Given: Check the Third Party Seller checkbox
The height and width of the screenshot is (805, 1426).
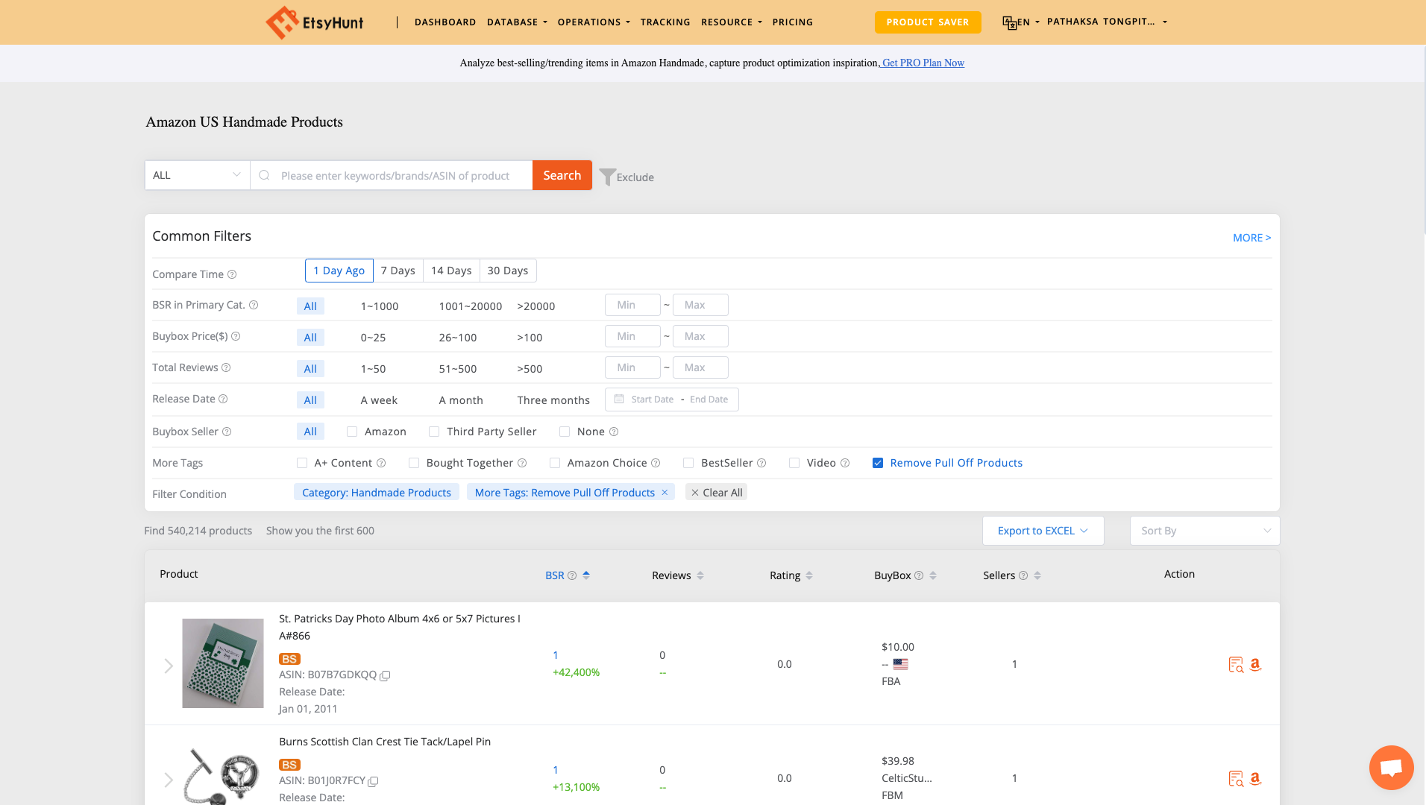Looking at the screenshot, I should (x=434, y=432).
